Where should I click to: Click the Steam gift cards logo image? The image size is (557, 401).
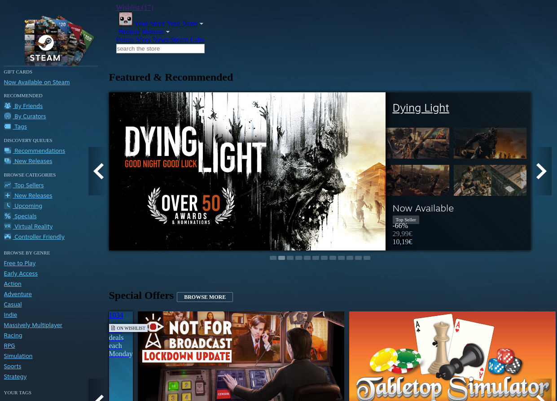(x=59, y=41)
